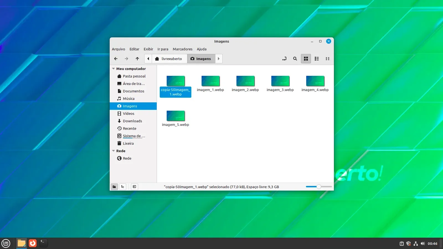Go back with the left arrow button

click(116, 59)
